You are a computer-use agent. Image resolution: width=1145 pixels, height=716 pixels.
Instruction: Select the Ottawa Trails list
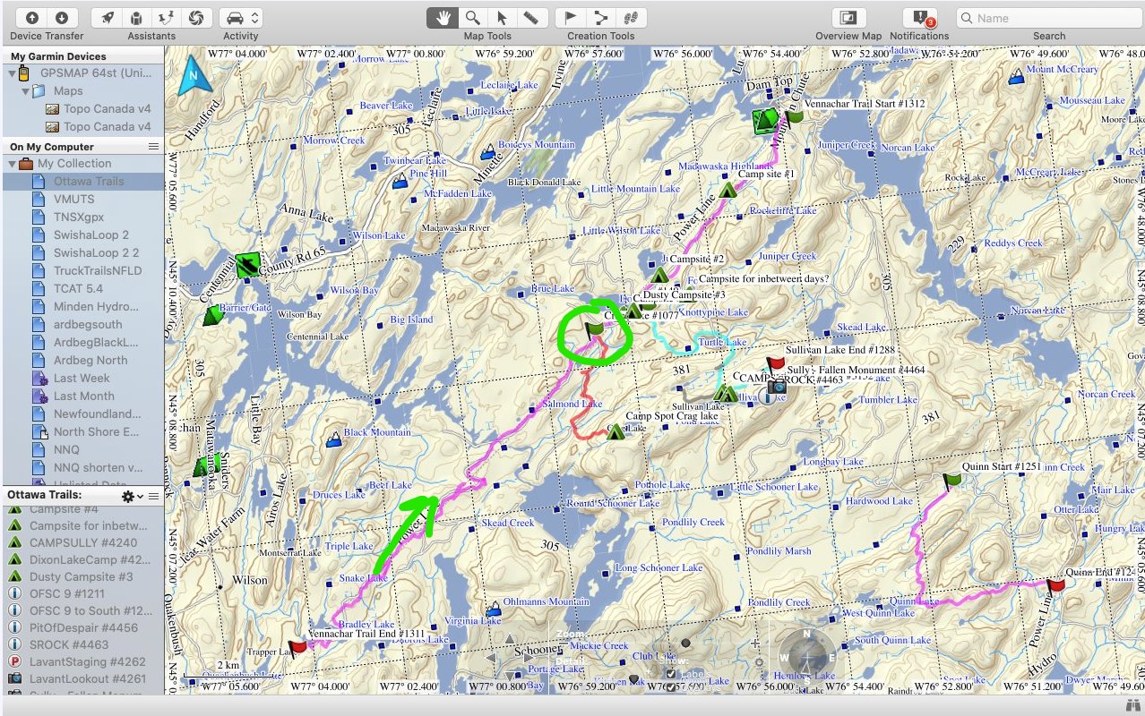click(x=82, y=181)
